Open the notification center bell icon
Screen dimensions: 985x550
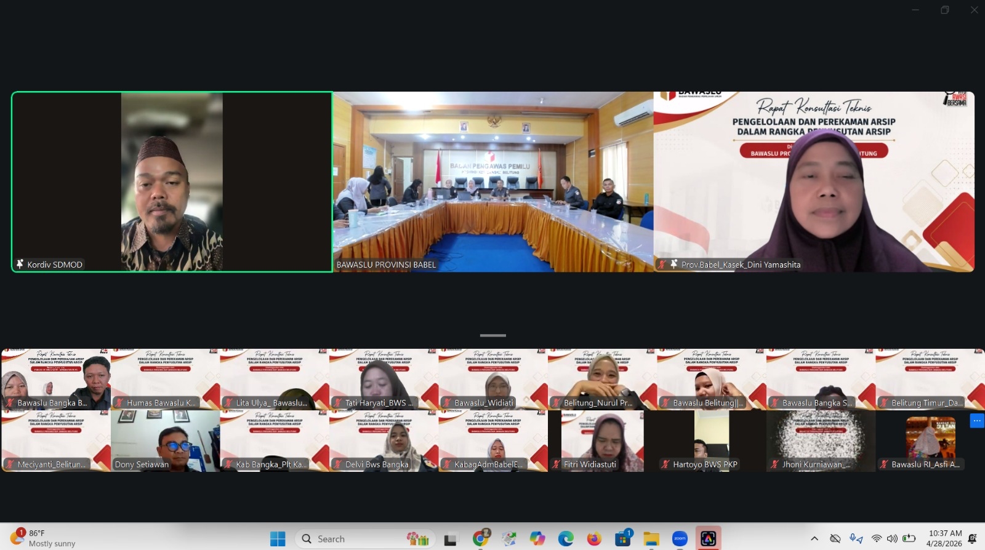click(973, 539)
